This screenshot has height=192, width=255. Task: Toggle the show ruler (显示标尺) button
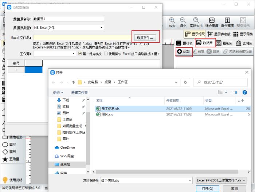pyautogui.click(x=195, y=34)
